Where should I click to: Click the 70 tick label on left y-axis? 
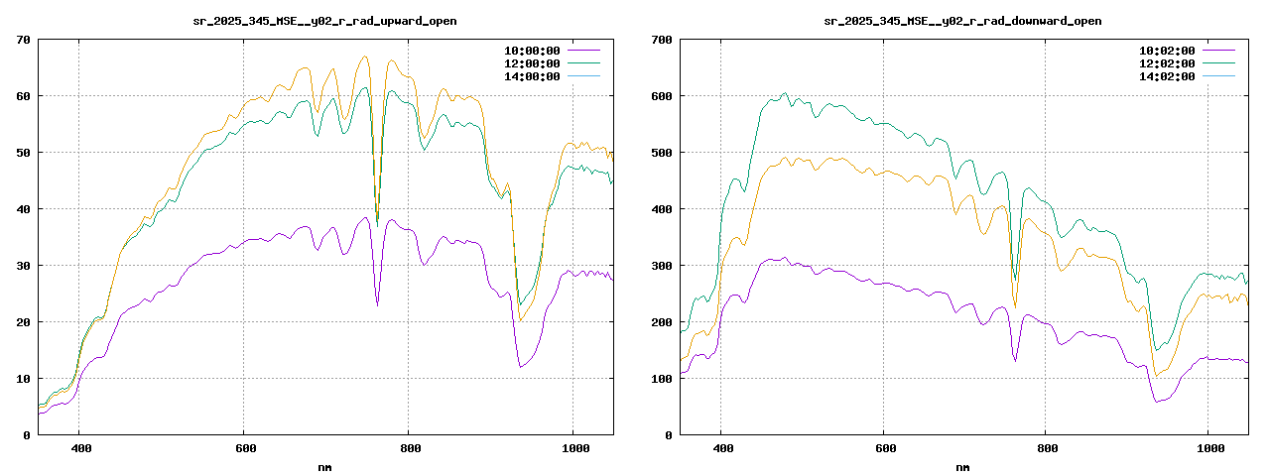[x=22, y=40]
